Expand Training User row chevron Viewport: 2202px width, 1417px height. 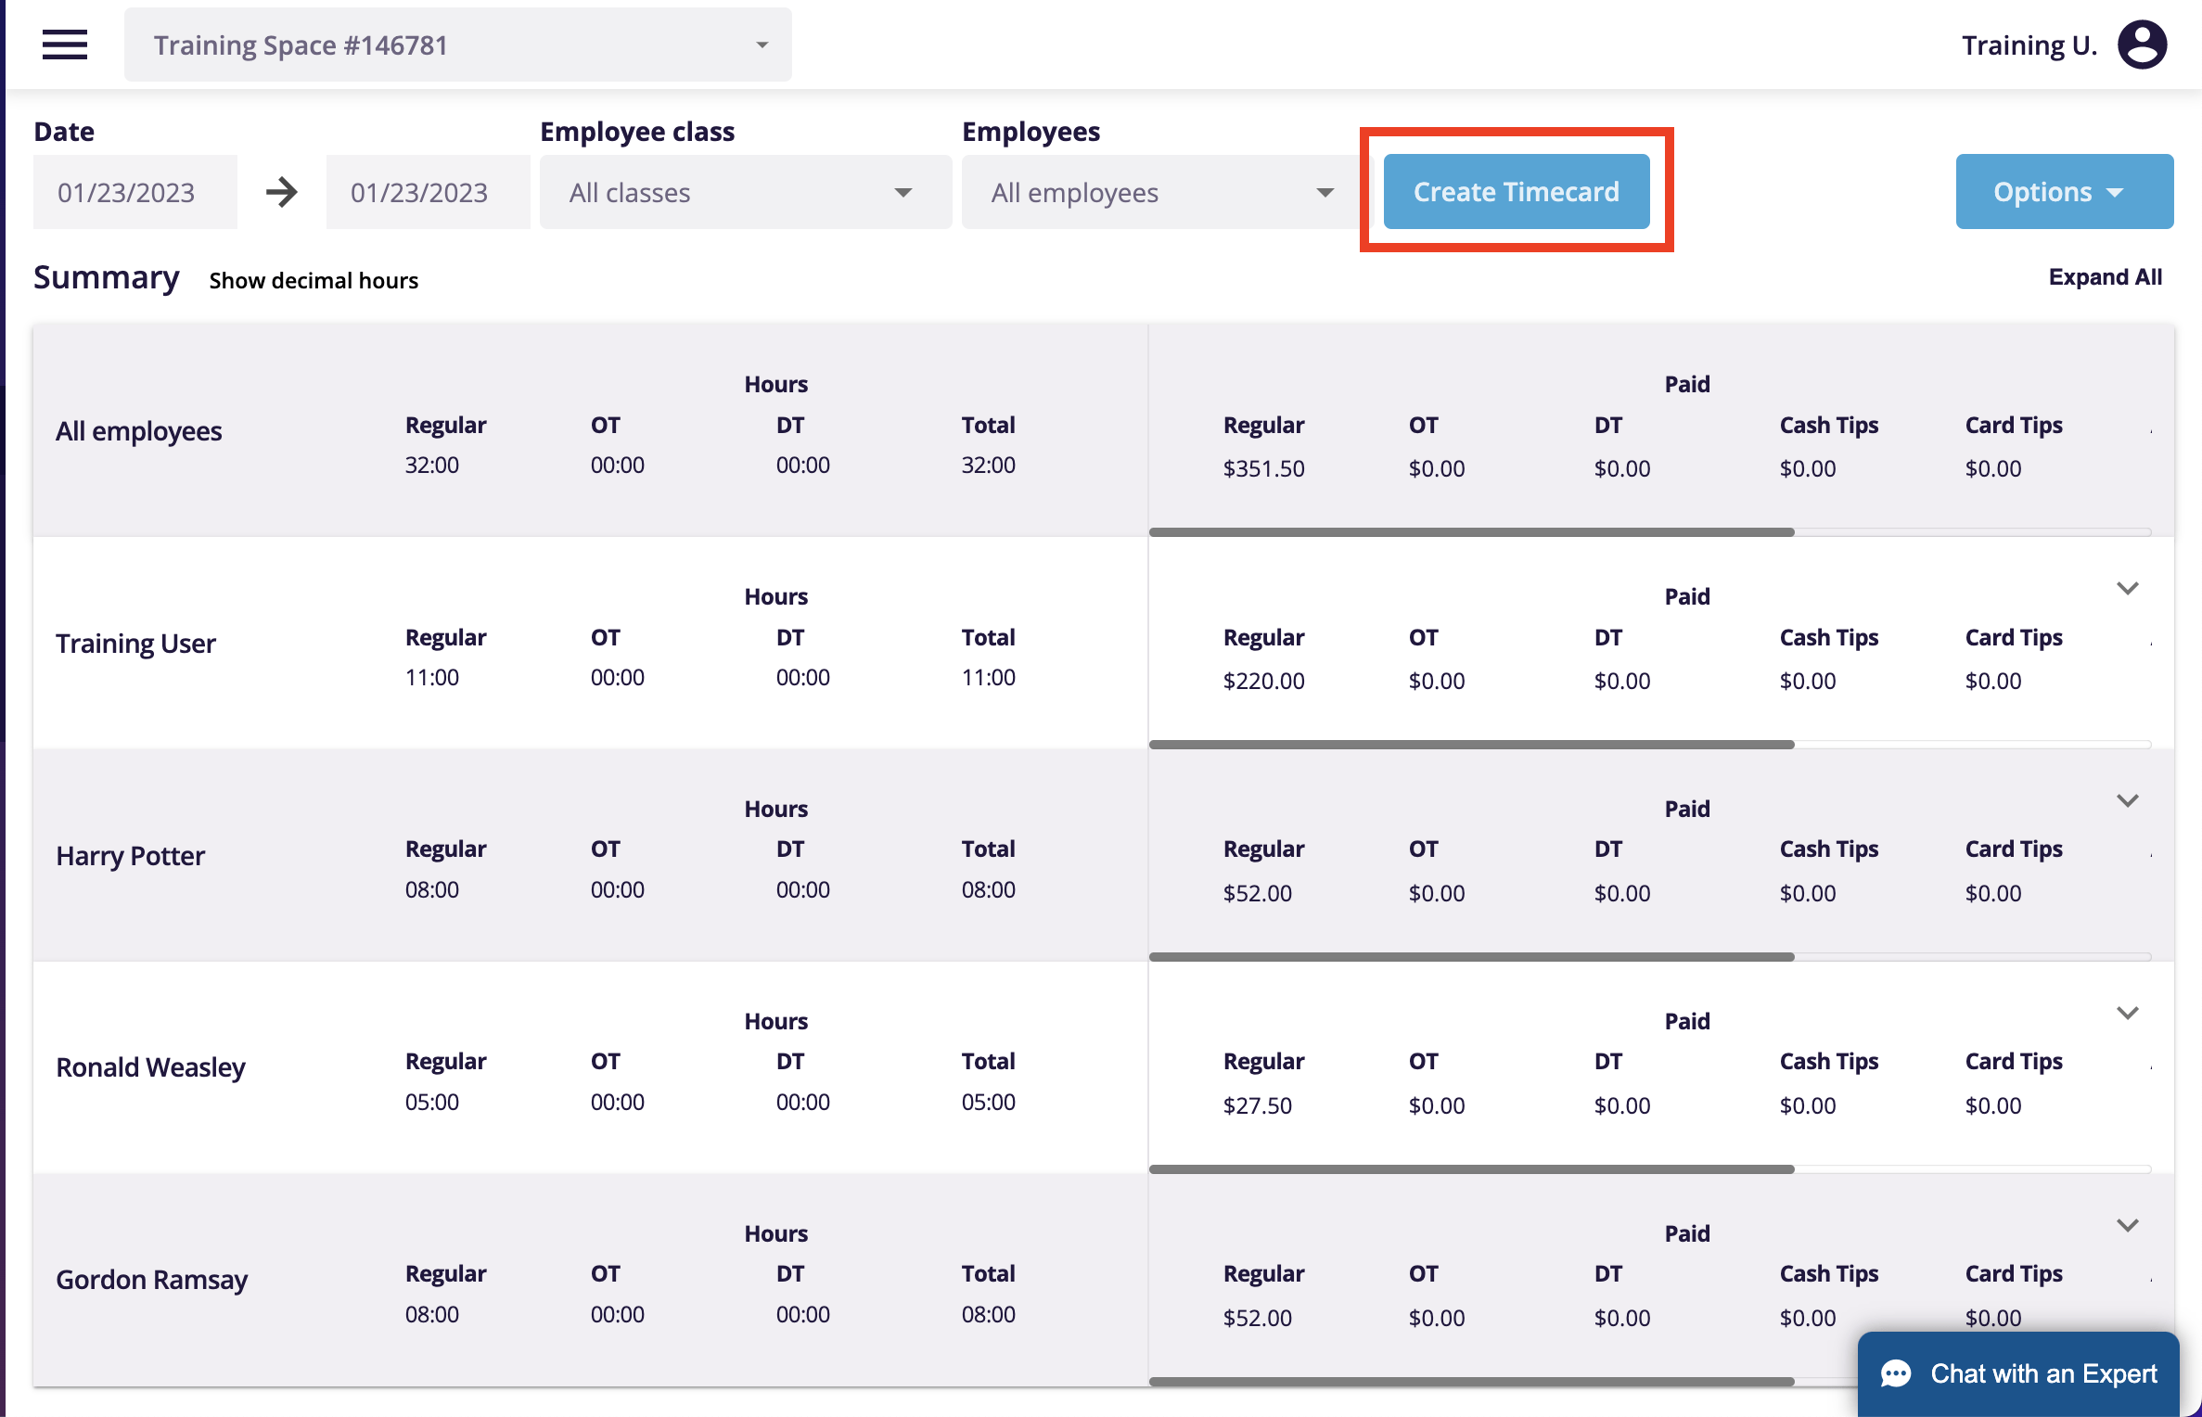2127,589
